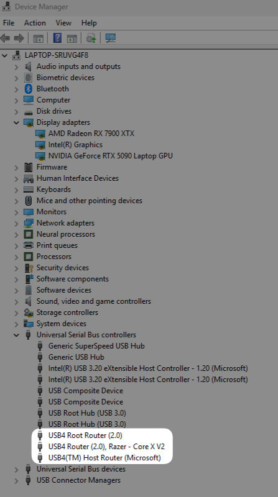Image resolution: width=278 pixels, height=497 pixels.
Task: Select the LAPTOP-SRUVG4F8 computer name
Action: click(x=57, y=55)
